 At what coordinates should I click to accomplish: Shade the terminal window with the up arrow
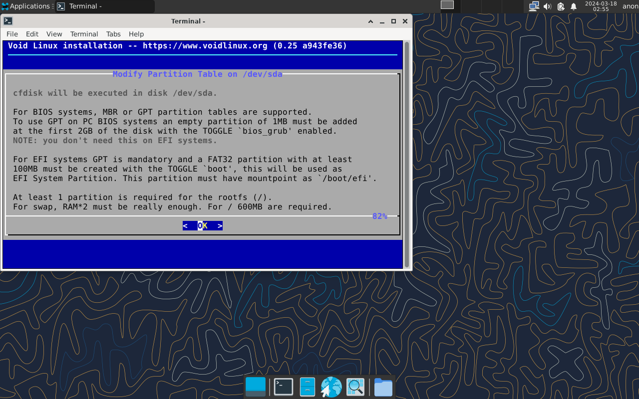point(370,21)
